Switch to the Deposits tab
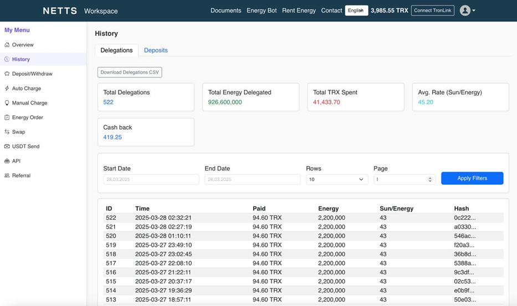Viewport: 517px width, 306px height. click(x=156, y=50)
